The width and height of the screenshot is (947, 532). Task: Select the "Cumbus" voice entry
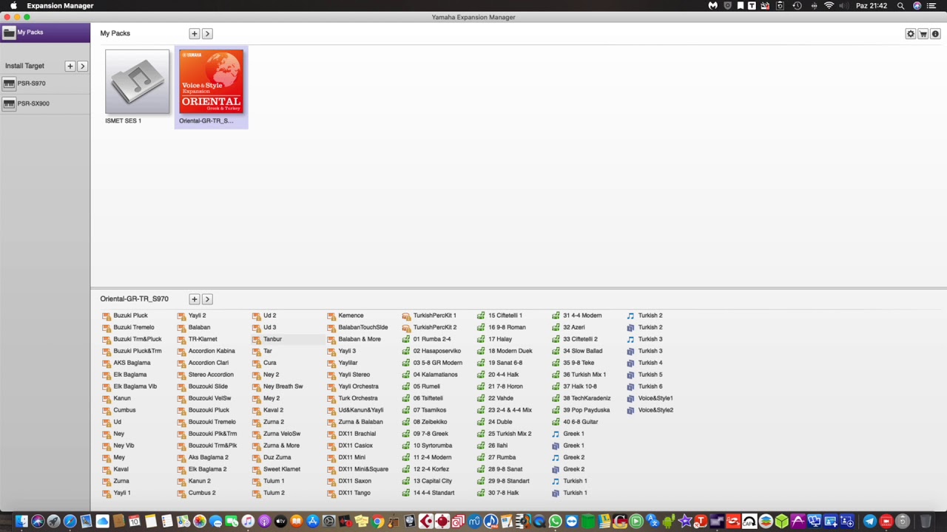[124, 410]
